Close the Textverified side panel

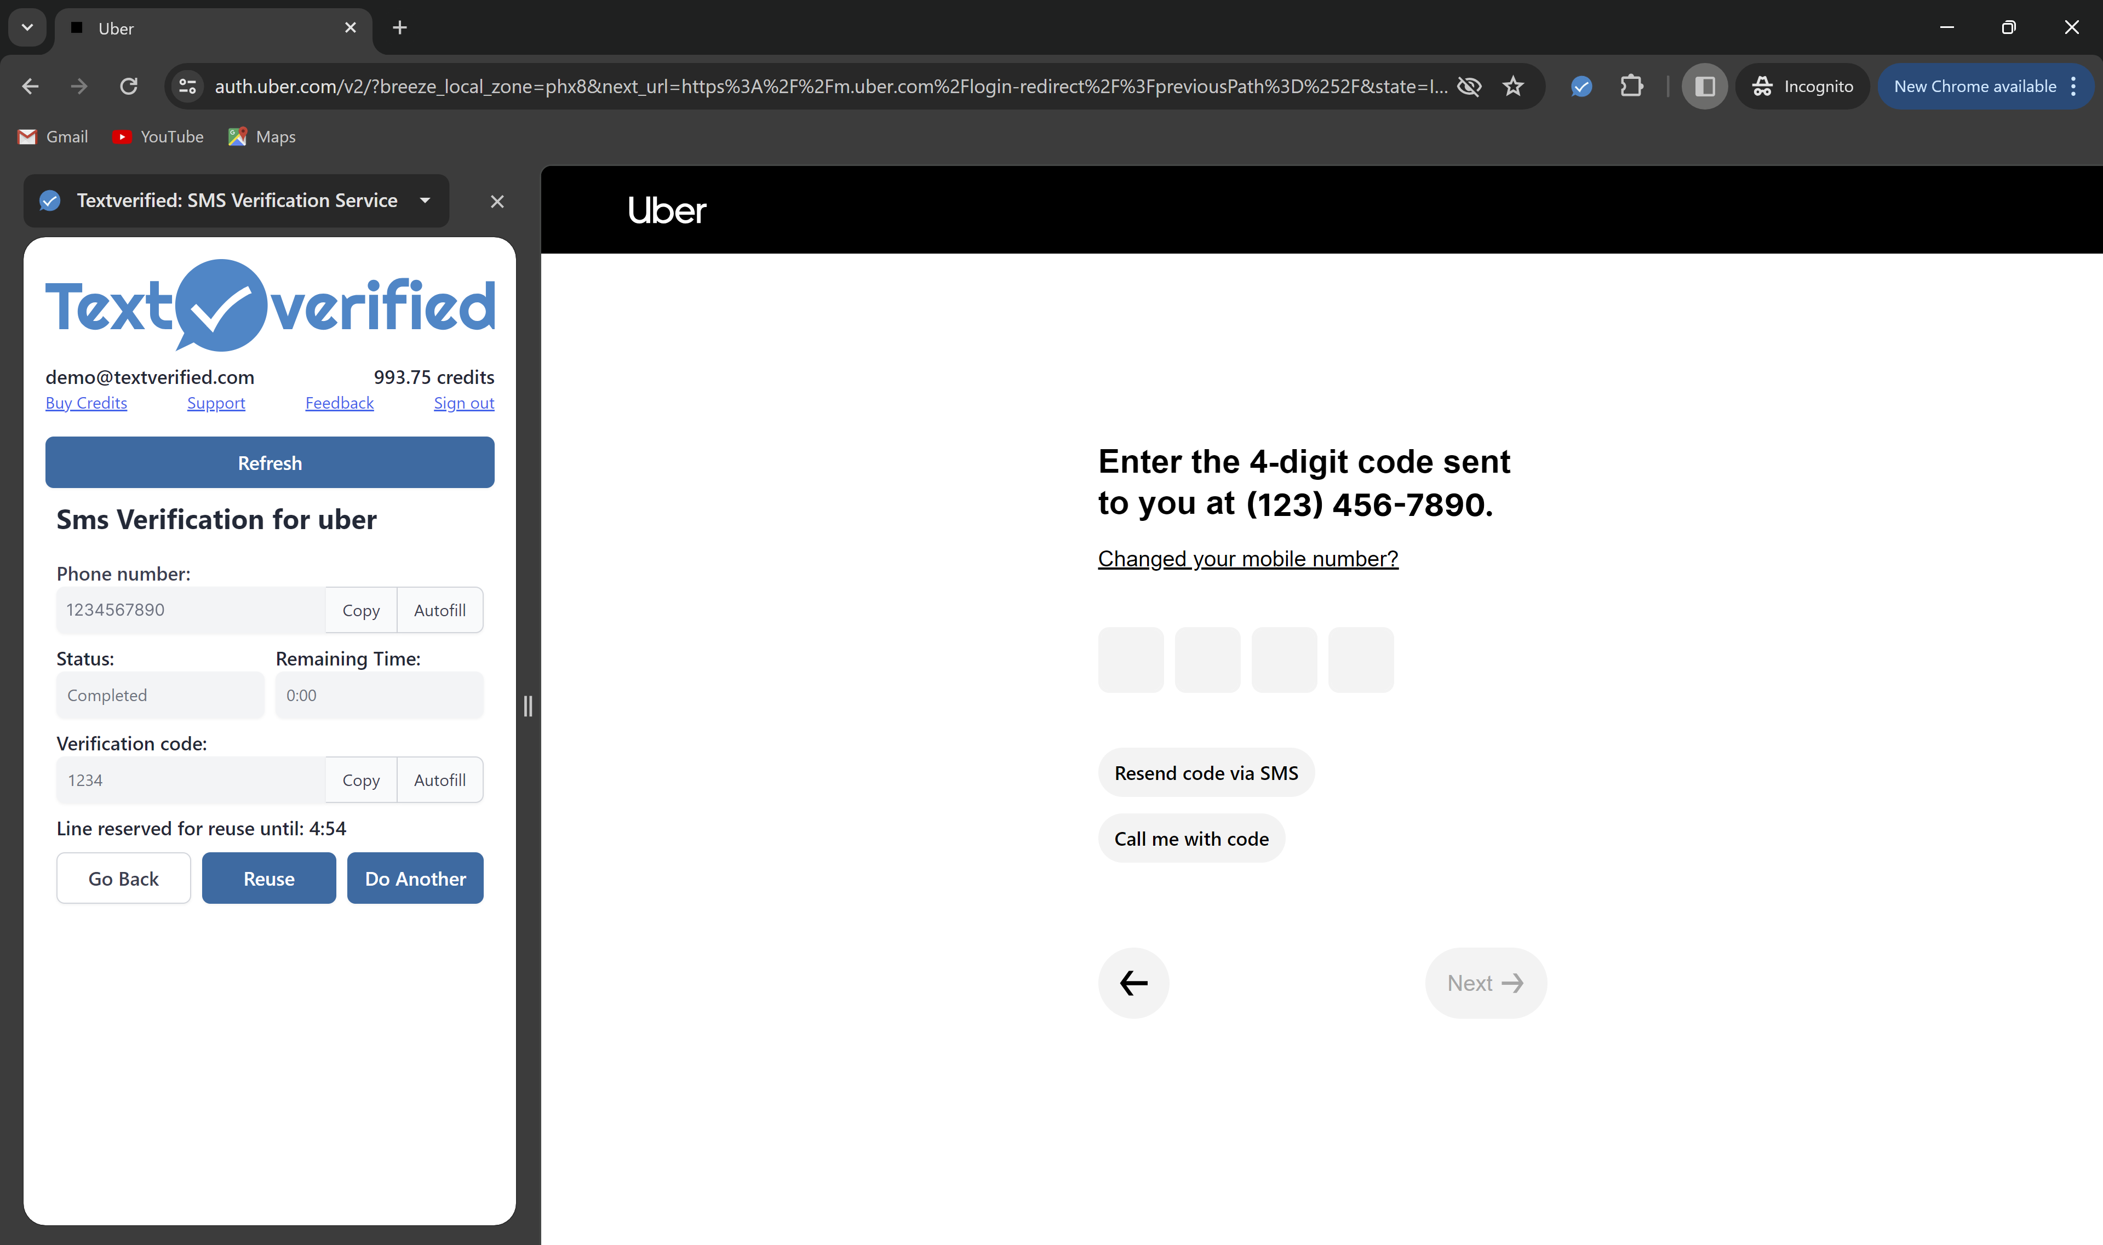pyautogui.click(x=497, y=202)
